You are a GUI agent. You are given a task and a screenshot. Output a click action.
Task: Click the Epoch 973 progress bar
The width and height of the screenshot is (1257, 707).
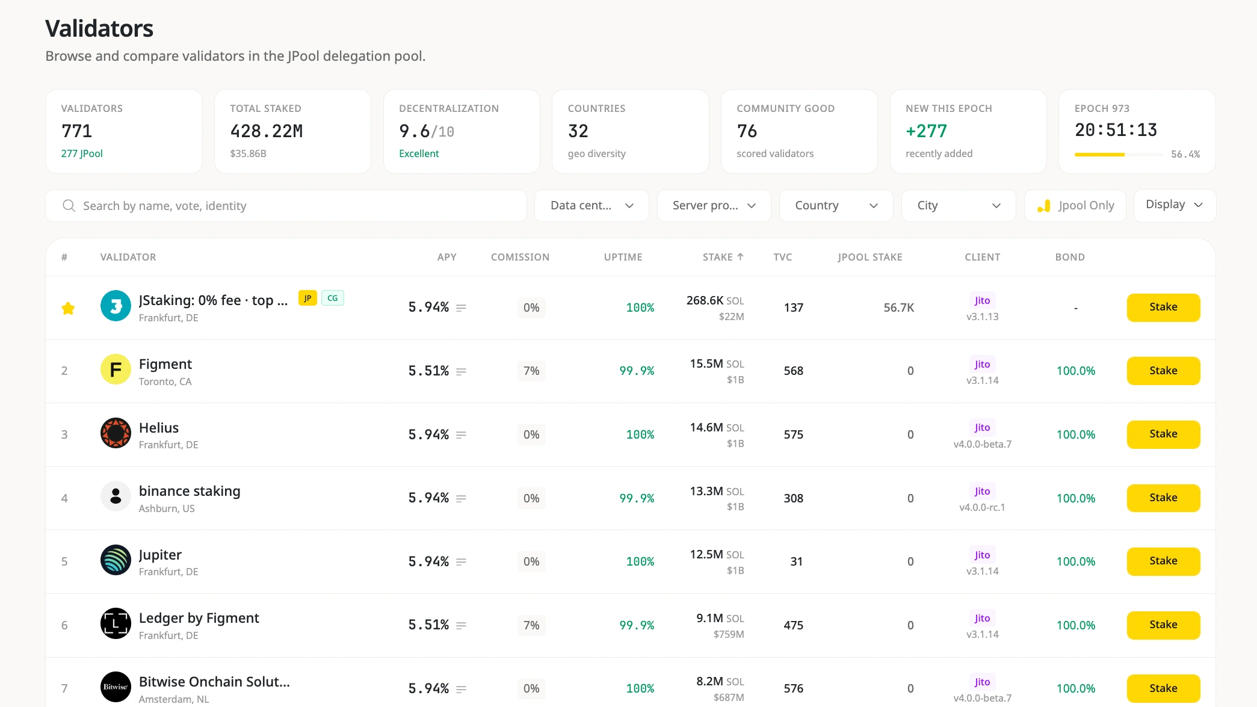tap(1119, 155)
